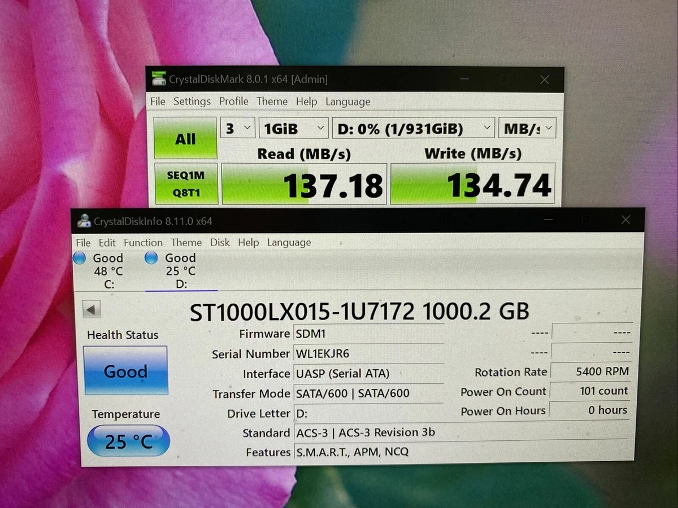Click the Power On Hours 0 hours value

589,410
